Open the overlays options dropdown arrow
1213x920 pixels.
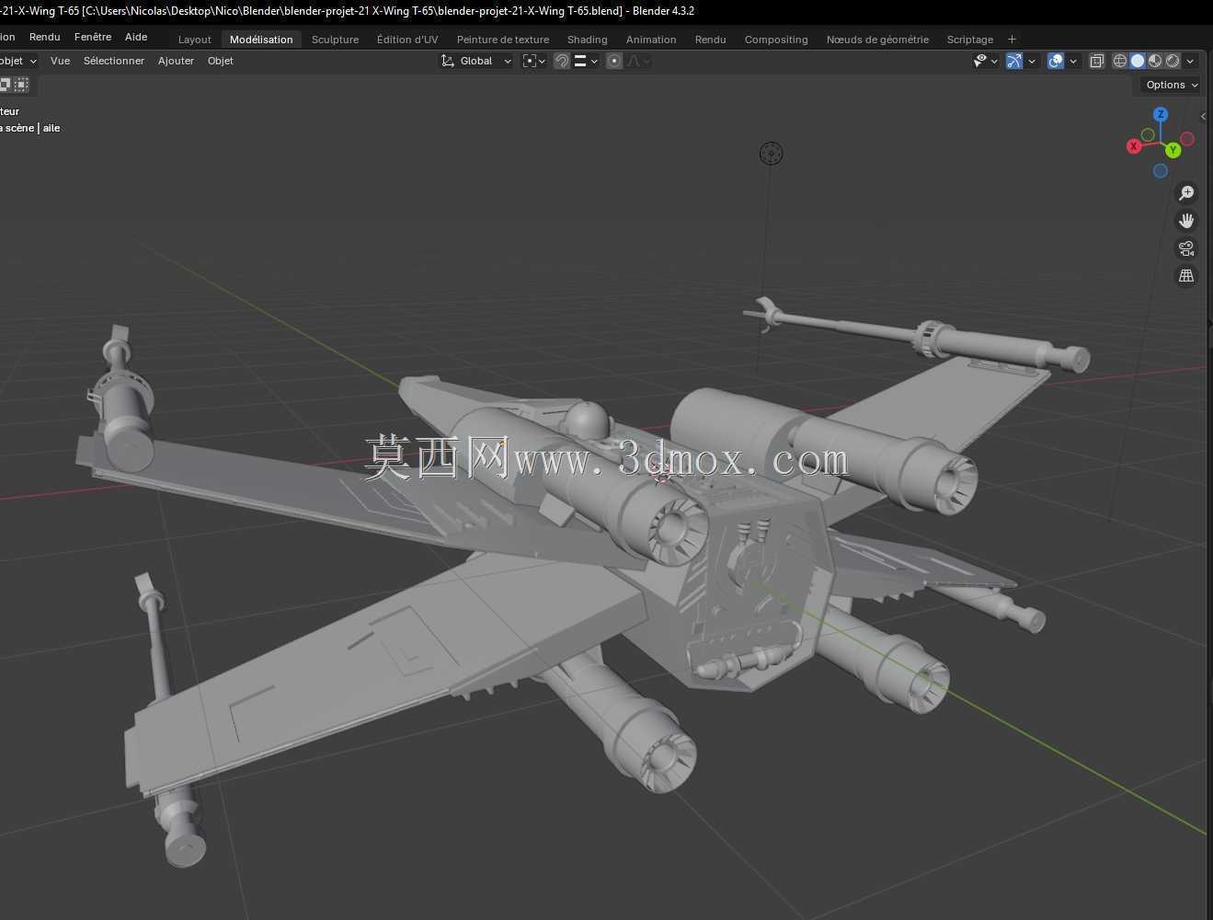coord(1073,61)
